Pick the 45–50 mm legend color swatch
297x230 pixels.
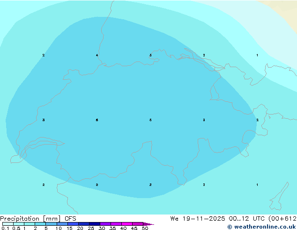pyautogui.click(x=138, y=224)
